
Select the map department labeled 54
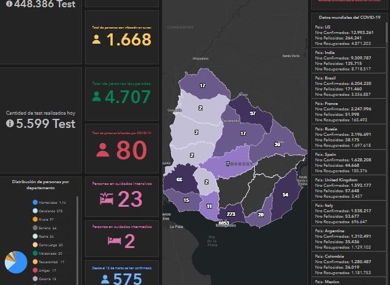[x=284, y=195]
